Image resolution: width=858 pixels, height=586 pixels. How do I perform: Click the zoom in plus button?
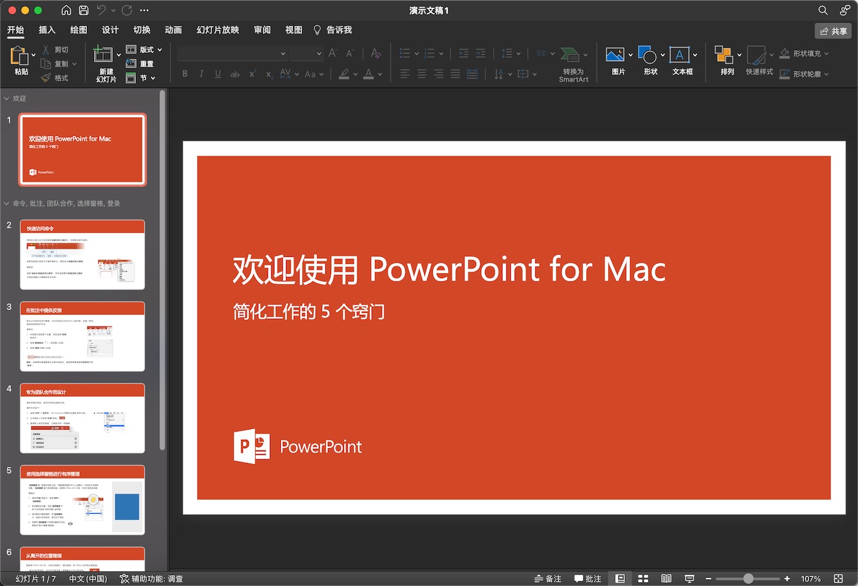point(787,579)
